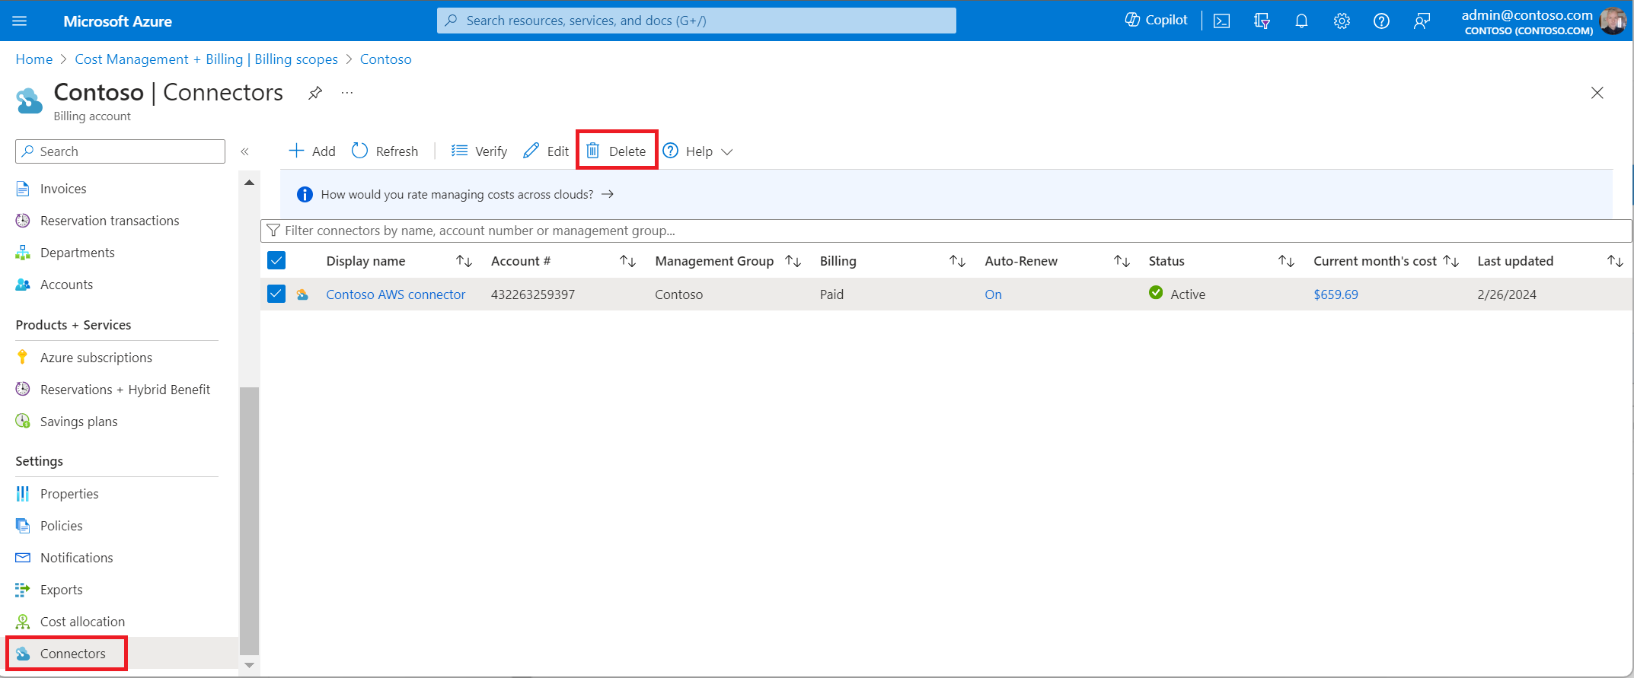Screen dimensions: 1634x678
Task: Click the Contoso billing account cloud icon
Action: [x=29, y=101]
